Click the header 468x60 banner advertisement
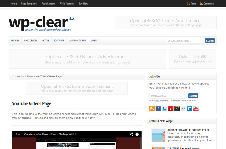The width and height of the screenshot is (226, 149). point(166,23)
